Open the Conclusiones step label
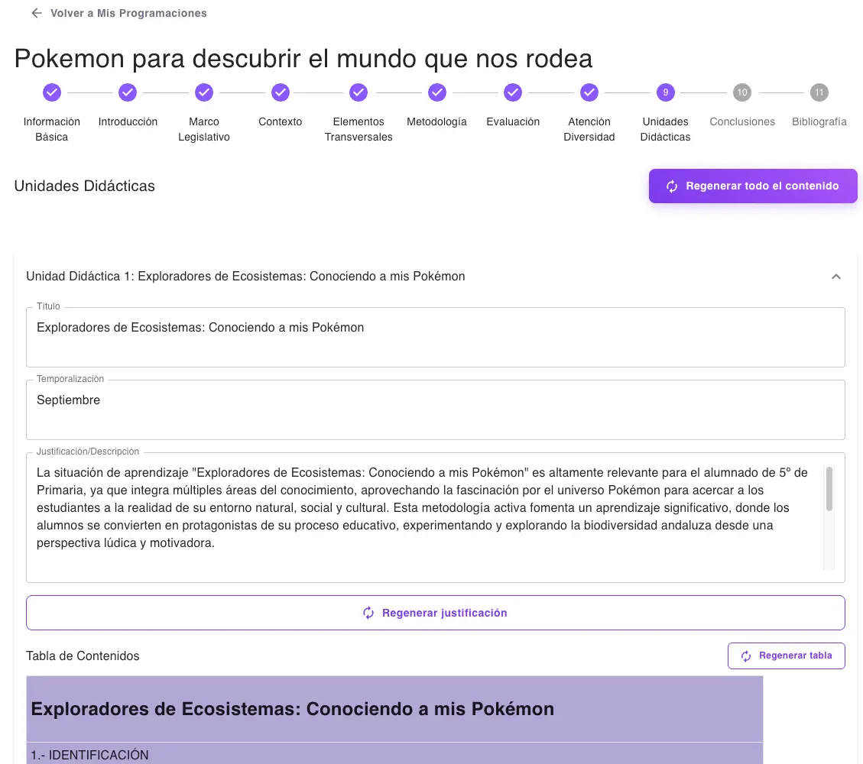 (742, 121)
